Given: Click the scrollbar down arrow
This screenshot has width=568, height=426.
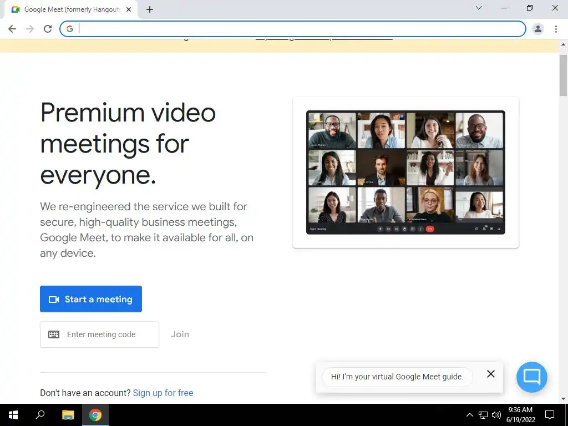Looking at the screenshot, I should point(564,399).
